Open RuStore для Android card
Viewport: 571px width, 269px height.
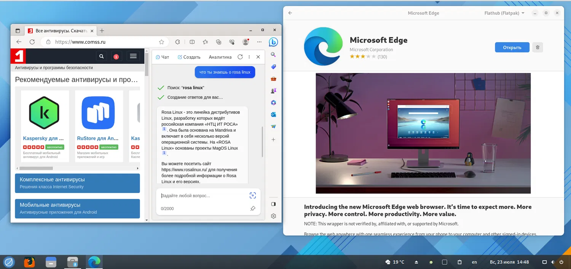click(99, 126)
